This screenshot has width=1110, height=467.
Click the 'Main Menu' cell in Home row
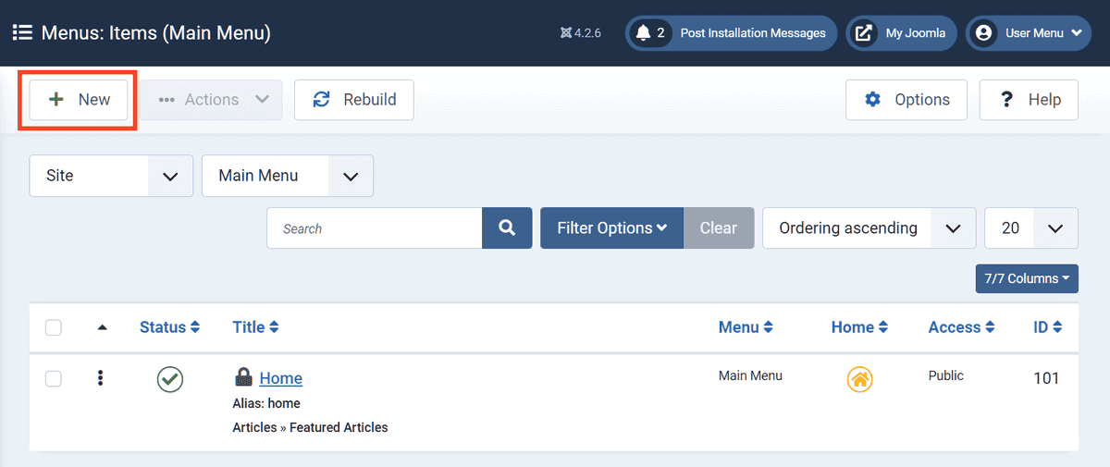click(750, 375)
